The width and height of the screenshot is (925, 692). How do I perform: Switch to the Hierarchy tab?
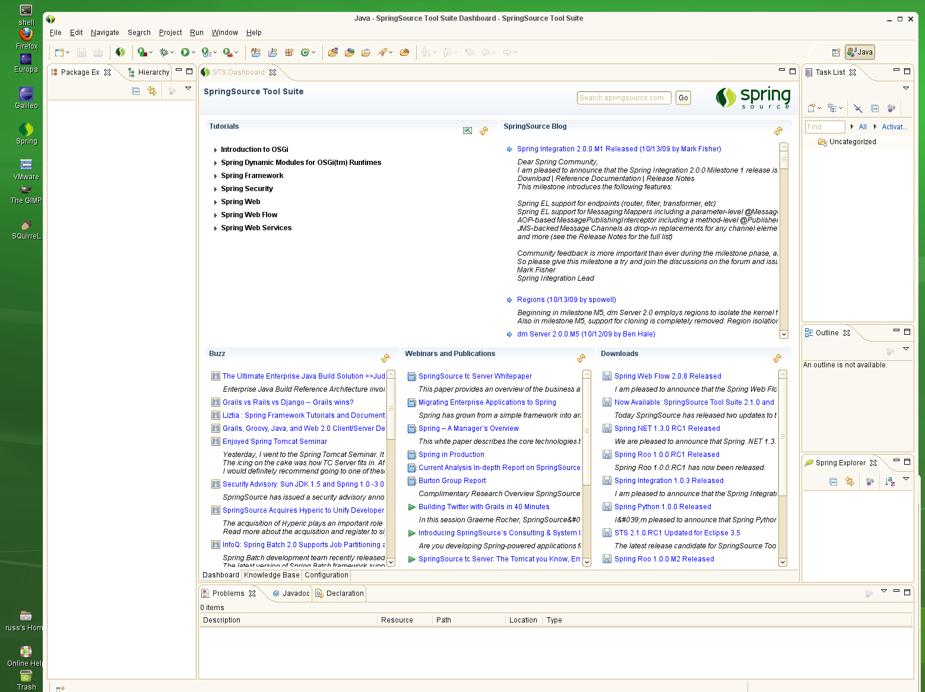148,72
